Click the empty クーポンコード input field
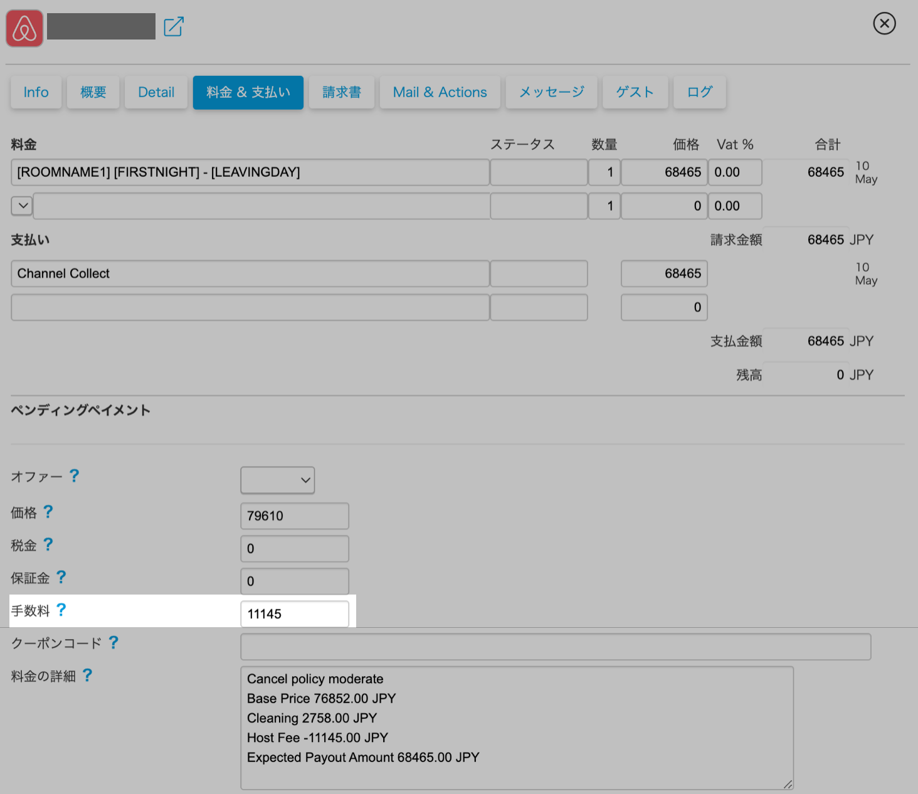Viewport: 918px width, 794px height. click(556, 647)
